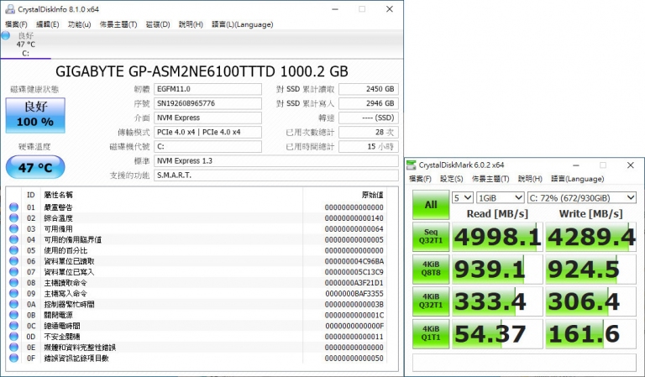Open 功能(u) menu in CrystalDiskInfo

(x=80, y=24)
